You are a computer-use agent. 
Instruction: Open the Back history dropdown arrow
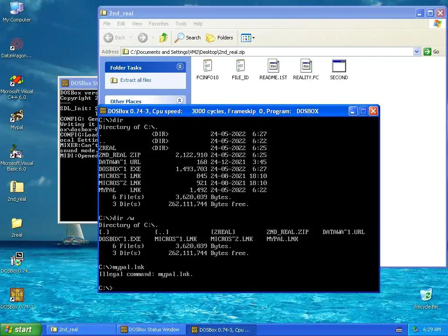[x=130, y=38]
